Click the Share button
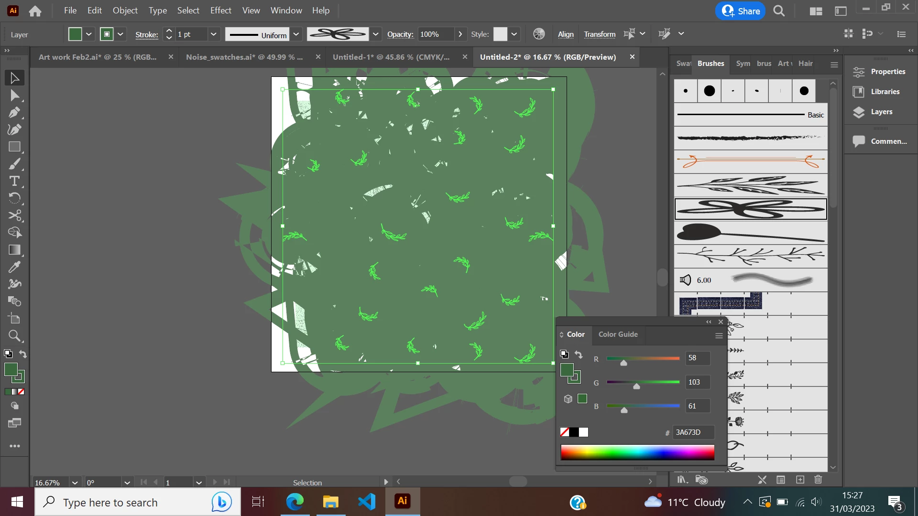This screenshot has width=918, height=516. point(741,11)
